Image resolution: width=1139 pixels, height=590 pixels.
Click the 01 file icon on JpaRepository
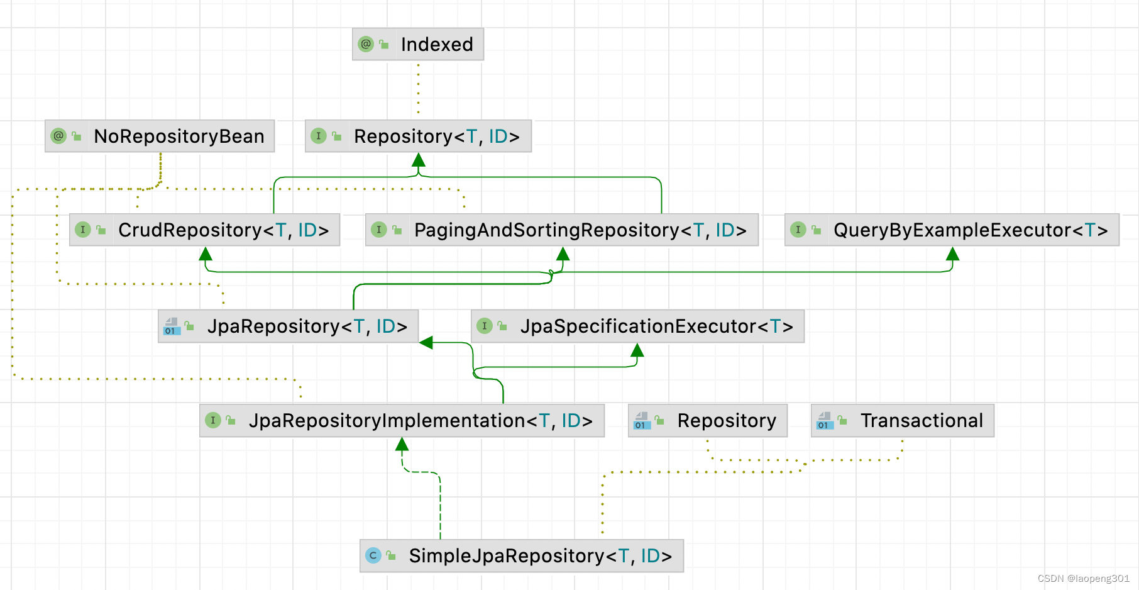[x=172, y=326]
